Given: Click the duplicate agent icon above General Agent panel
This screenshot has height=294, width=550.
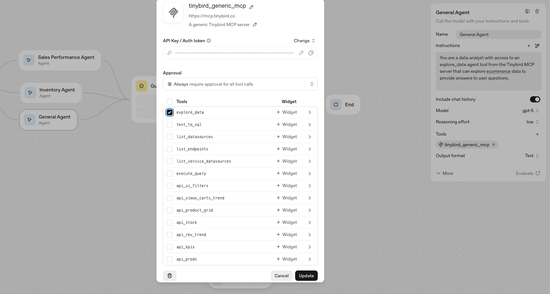Looking at the screenshot, I should pyautogui.click(x=527, y=11).
